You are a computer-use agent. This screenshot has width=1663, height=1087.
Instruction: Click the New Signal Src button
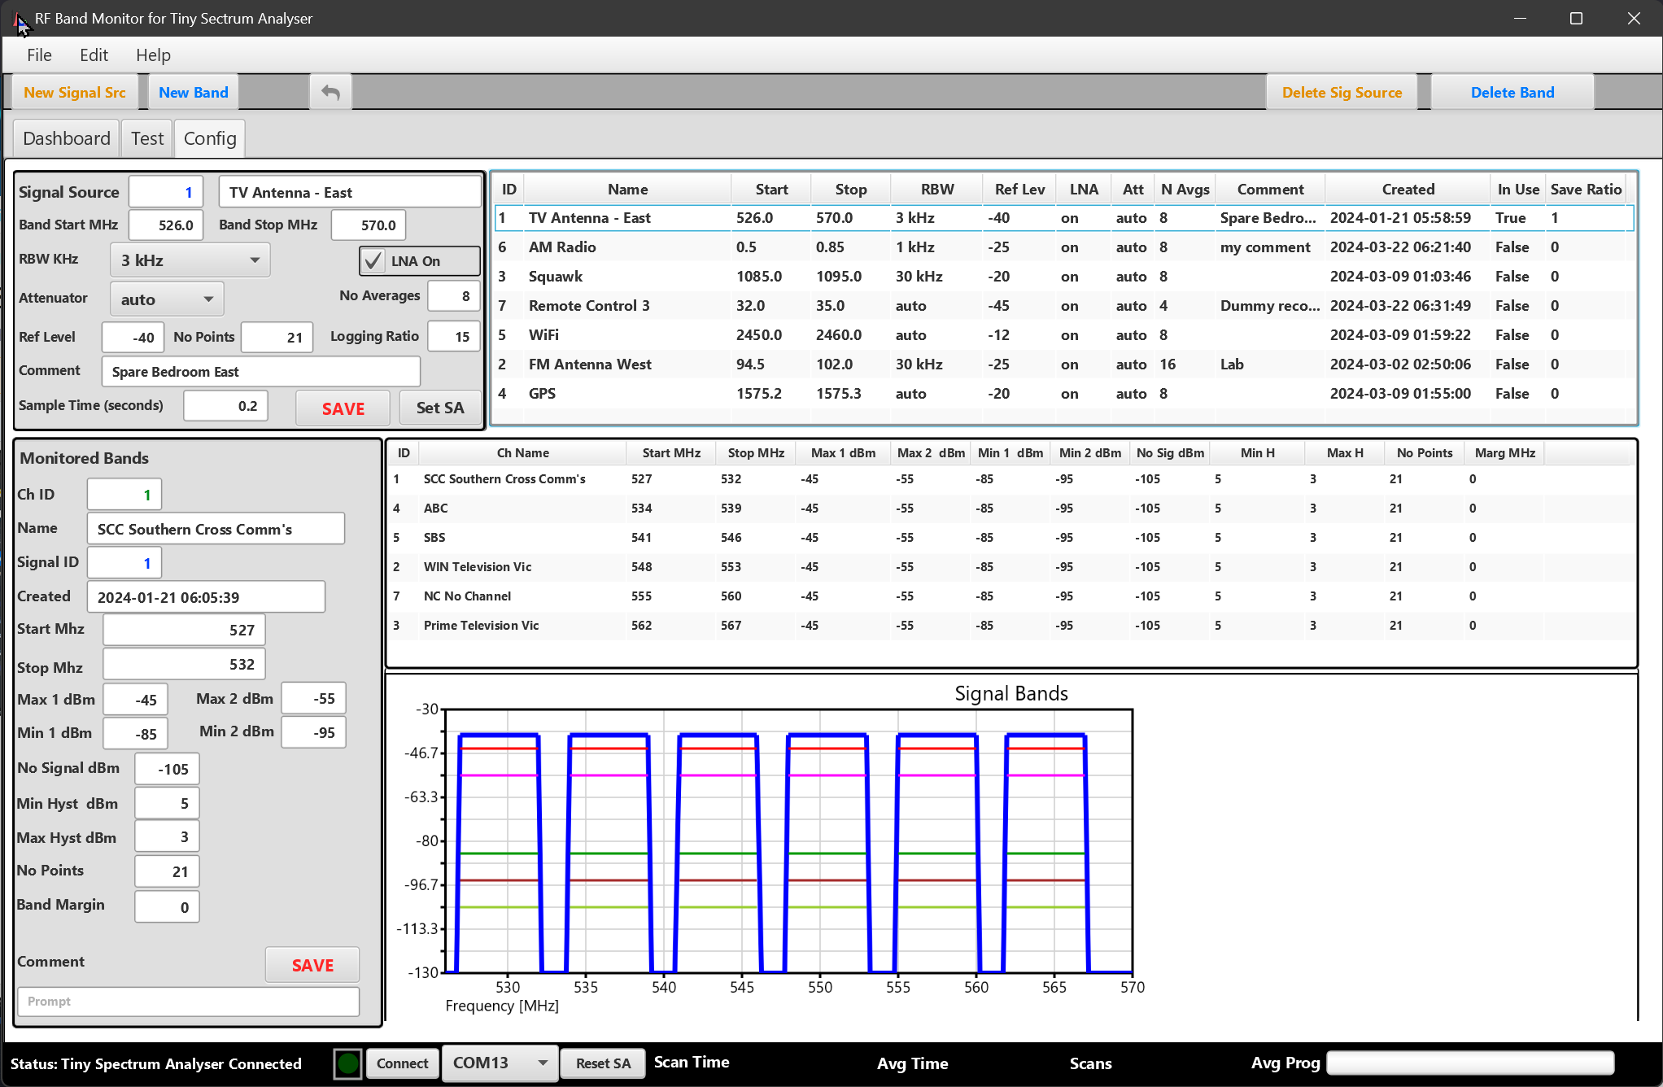pyautogui.click(x=75, y=93)
